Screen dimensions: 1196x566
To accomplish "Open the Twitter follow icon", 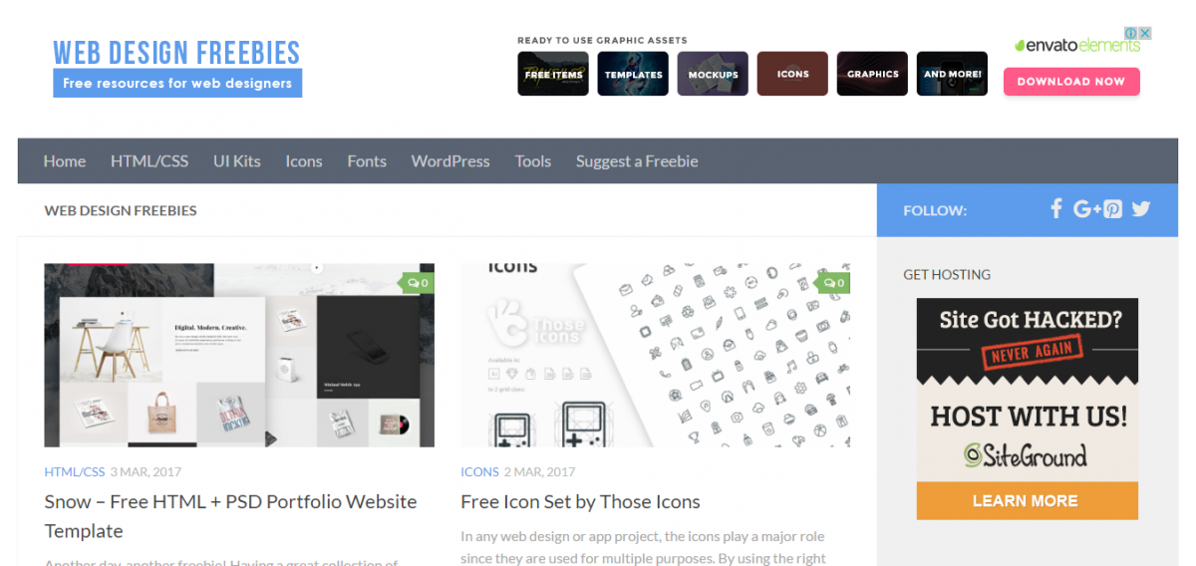I will (x=1141, y=209).
